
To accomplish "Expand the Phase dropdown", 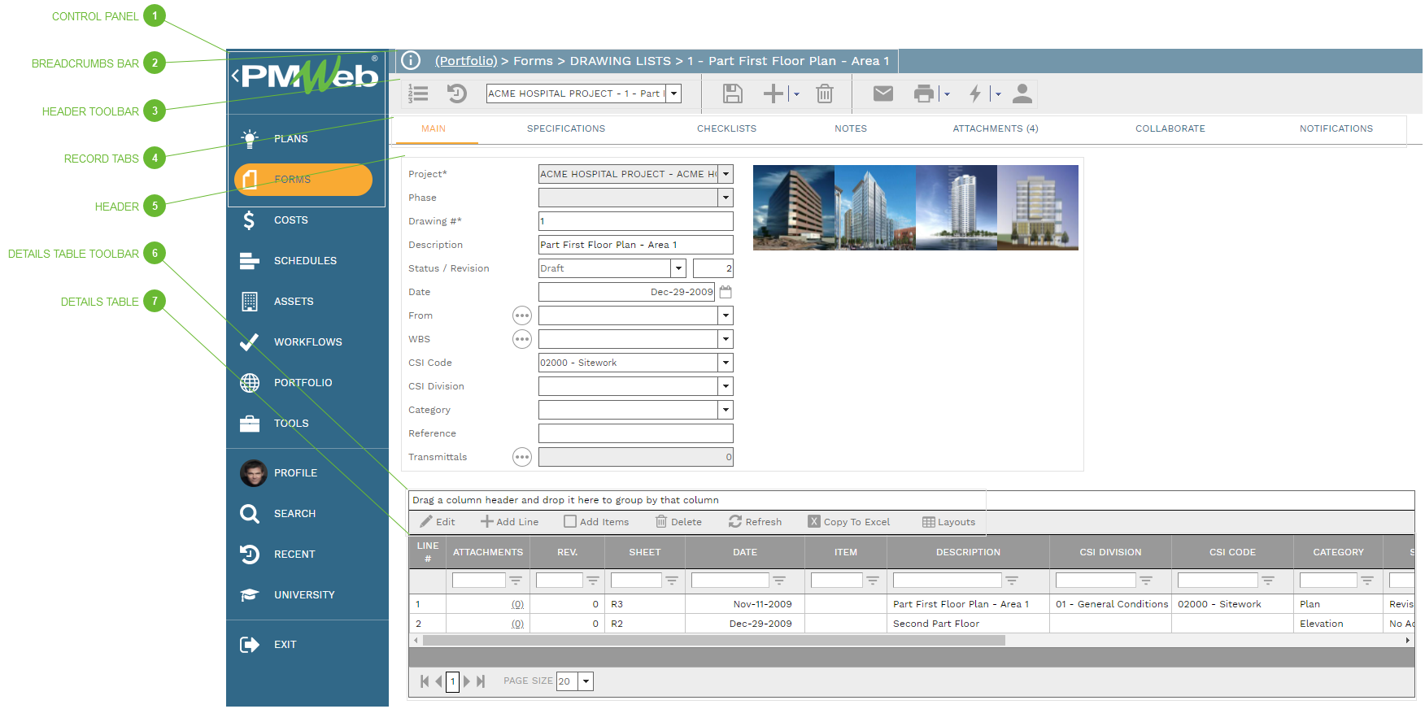I will pyautogui.click(x=726, y=198).
